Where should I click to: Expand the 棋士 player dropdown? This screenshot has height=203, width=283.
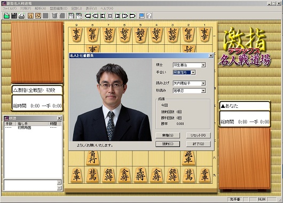click(x=203, y=65)
